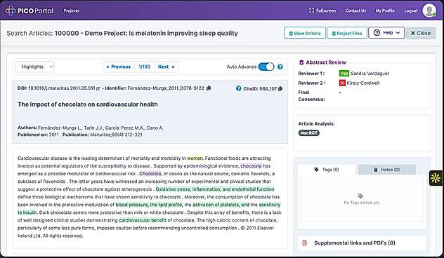Click highlighted phrase 'cardiovascular benefit'
Viewport: 444px width, 258px height.
143,220
